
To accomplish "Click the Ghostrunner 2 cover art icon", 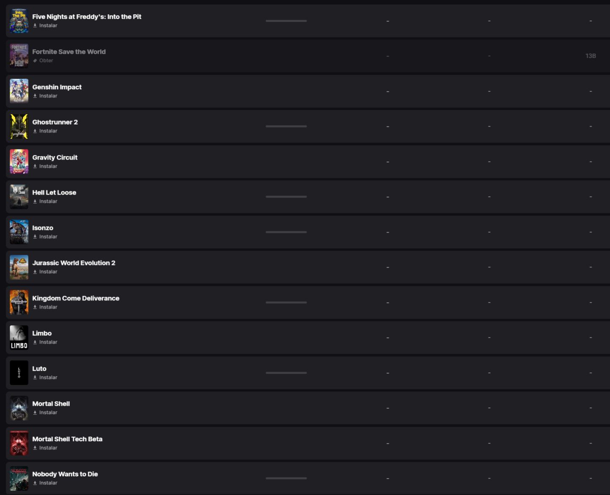I will (x=19, y=126).
